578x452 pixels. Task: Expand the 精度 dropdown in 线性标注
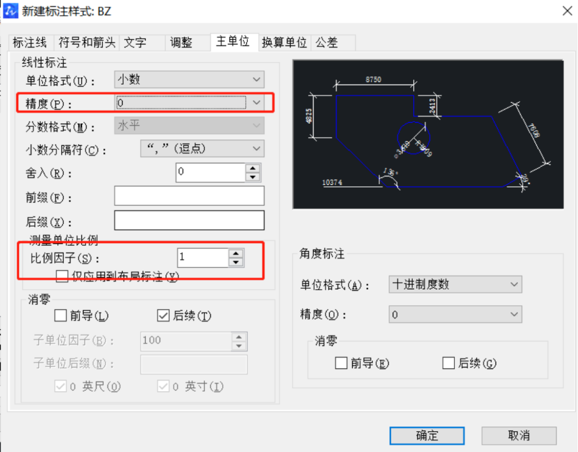click(x=256, y=102)
